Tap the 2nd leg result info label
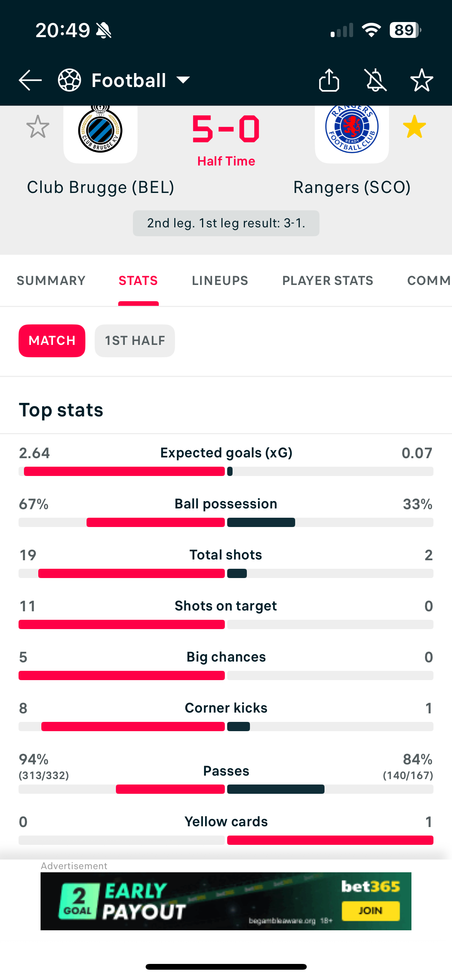The image size is (452, 979). tap(226, 223)
